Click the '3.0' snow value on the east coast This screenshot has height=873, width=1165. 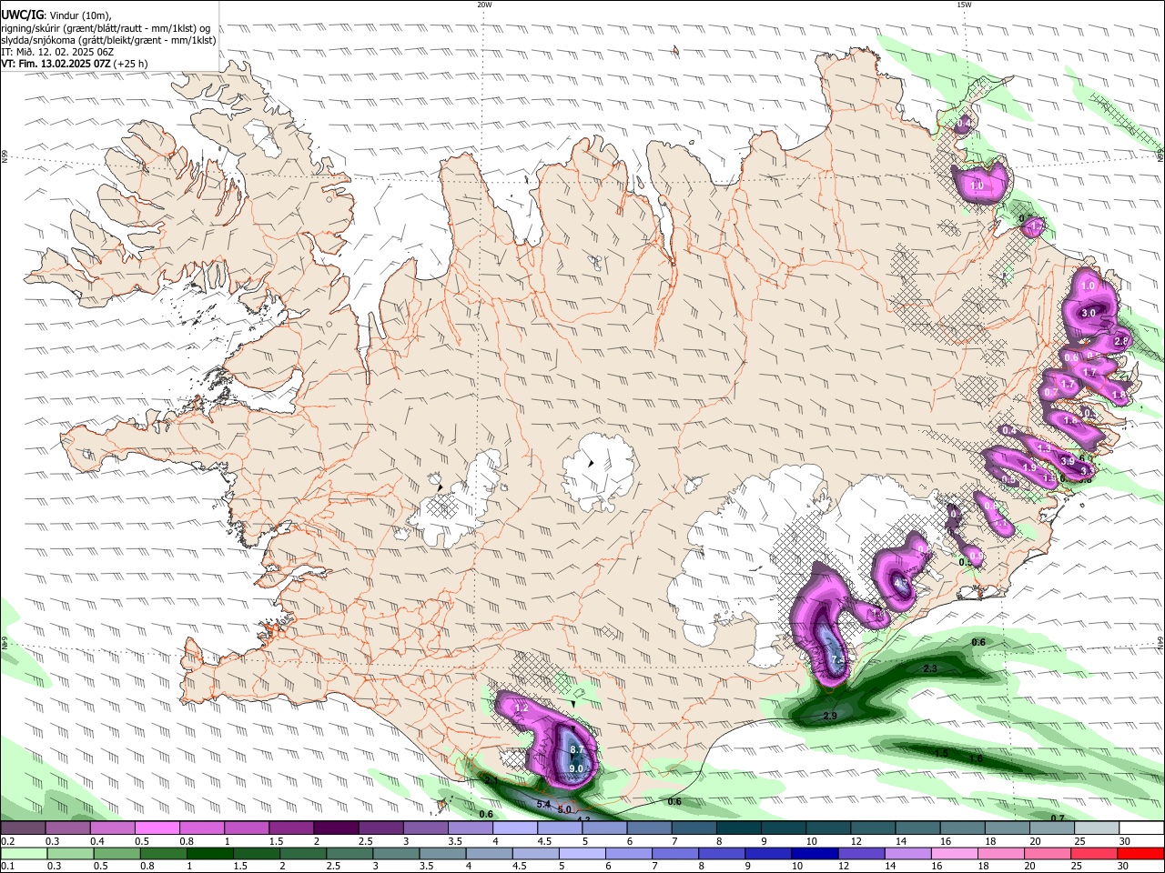(x=1089, y=313)
